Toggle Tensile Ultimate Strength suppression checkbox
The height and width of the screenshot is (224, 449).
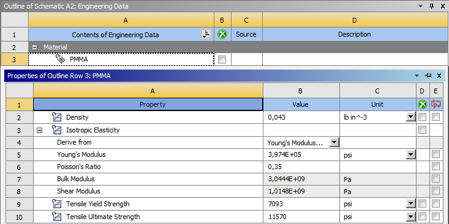pyautogui.click(x=422, y=217)
